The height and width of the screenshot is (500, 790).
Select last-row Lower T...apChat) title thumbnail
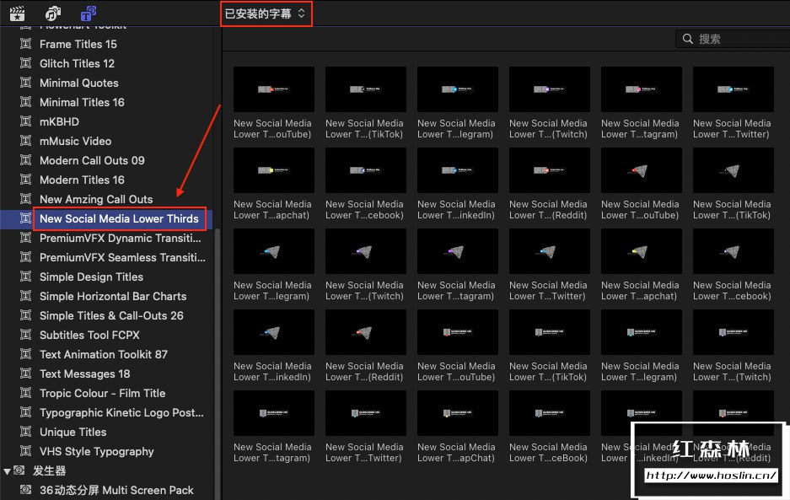(458, 413)
